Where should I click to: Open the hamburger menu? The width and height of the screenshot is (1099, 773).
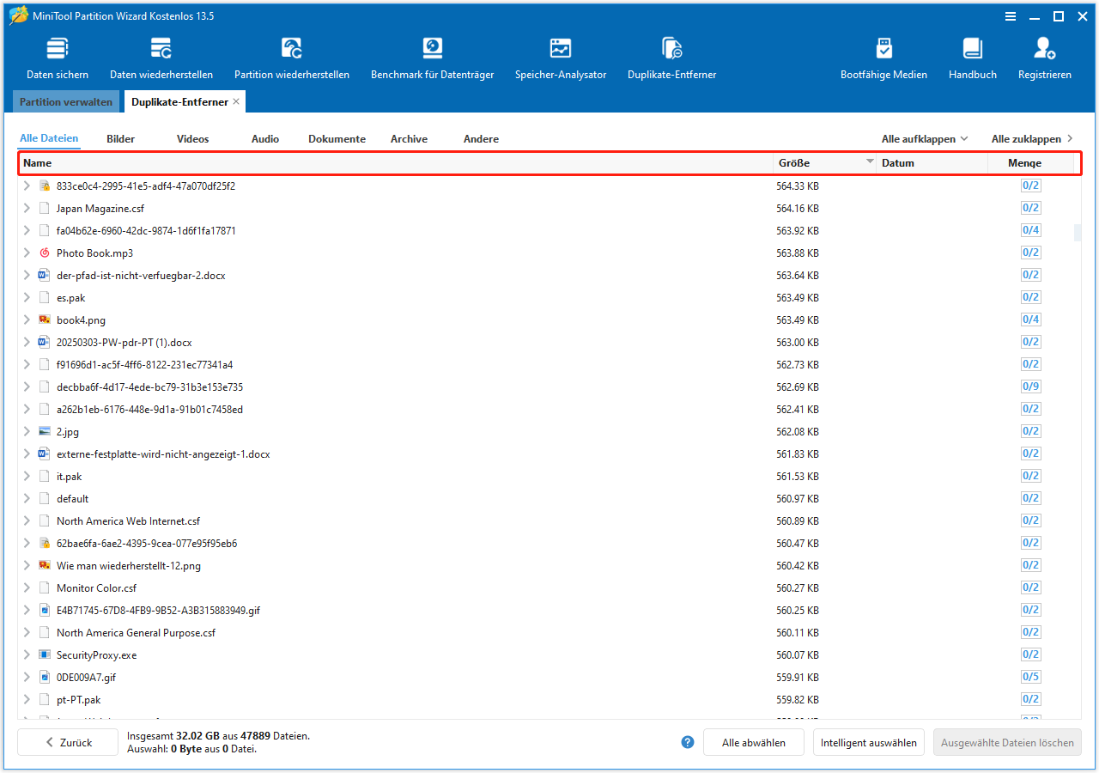tap(1010, 16)
